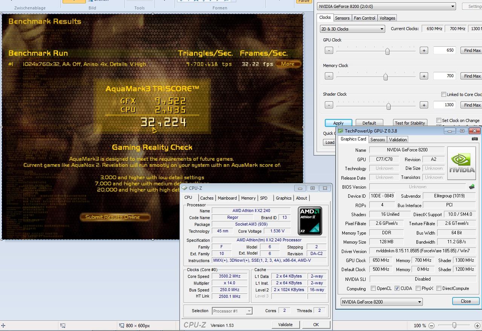The width and height of the screenshot is (482, 331).
Task: Open the 2D & 3D Clocks dropdown
Action: click(x=352, y=29)
